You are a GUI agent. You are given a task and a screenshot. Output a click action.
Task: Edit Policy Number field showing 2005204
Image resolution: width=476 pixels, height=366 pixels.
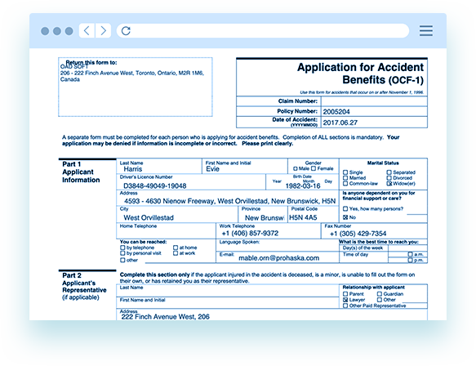coord(374,111)
